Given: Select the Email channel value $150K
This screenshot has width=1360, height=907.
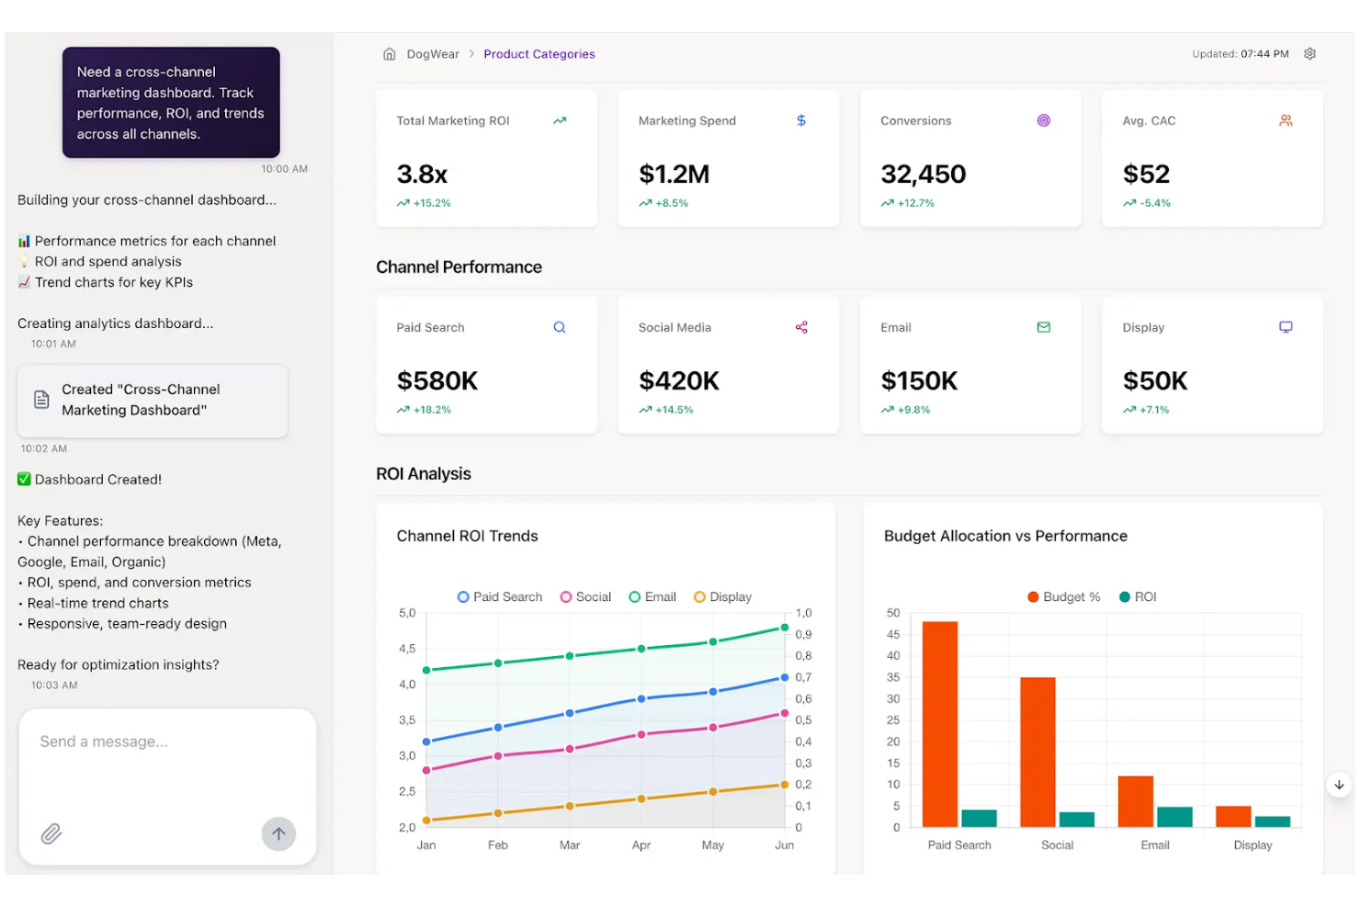Looking at the screenshot, I should click(x=919, y=380).
